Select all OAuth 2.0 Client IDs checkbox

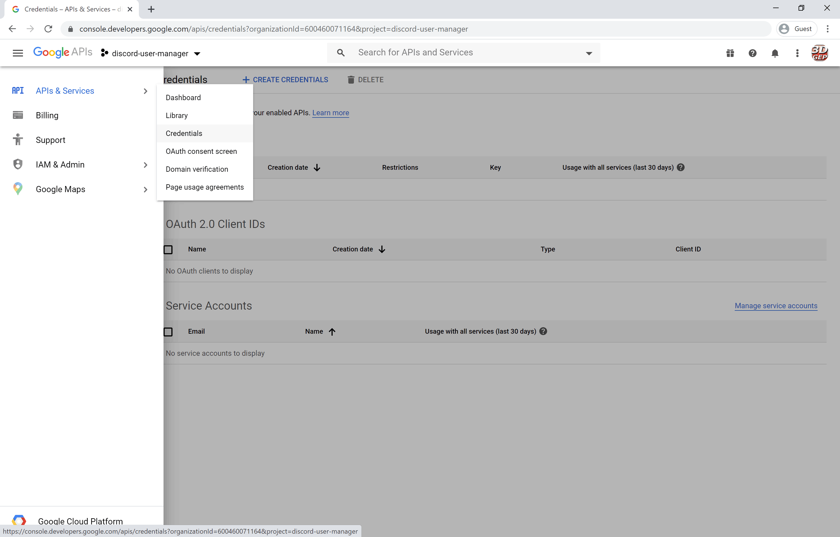coord(168,250)
